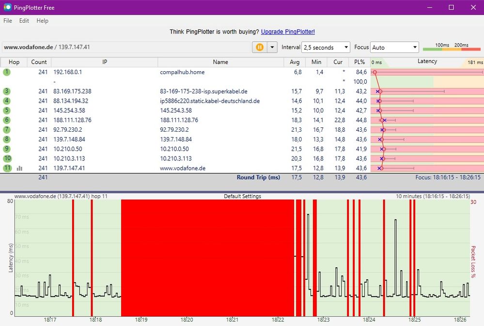
Task: Open the Help menu
Action: (x=43, y=21)
